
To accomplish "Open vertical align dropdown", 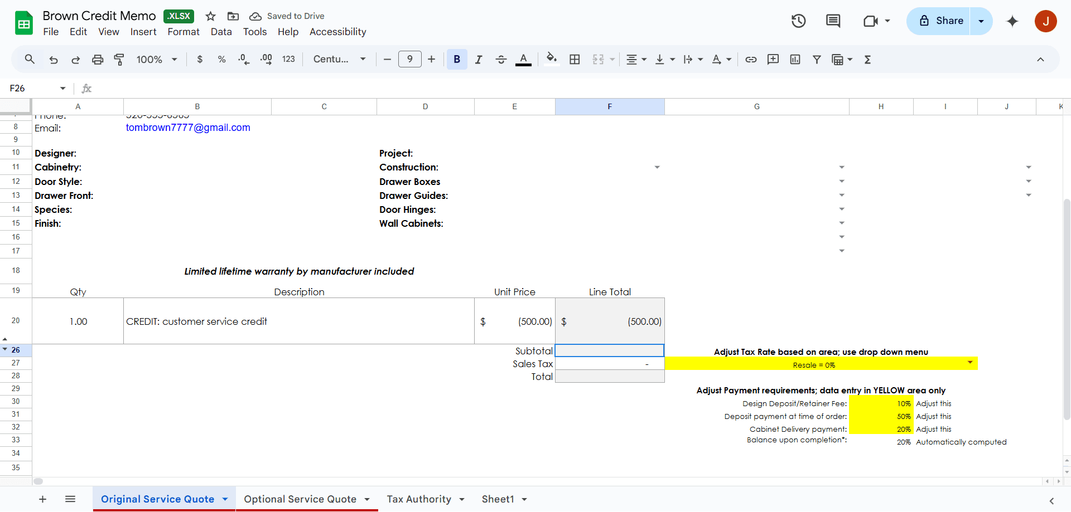I will point(664,59).
